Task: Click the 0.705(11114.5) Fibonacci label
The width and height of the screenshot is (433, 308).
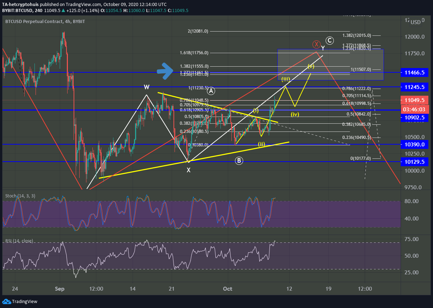Action: click(x=357, y=96)
